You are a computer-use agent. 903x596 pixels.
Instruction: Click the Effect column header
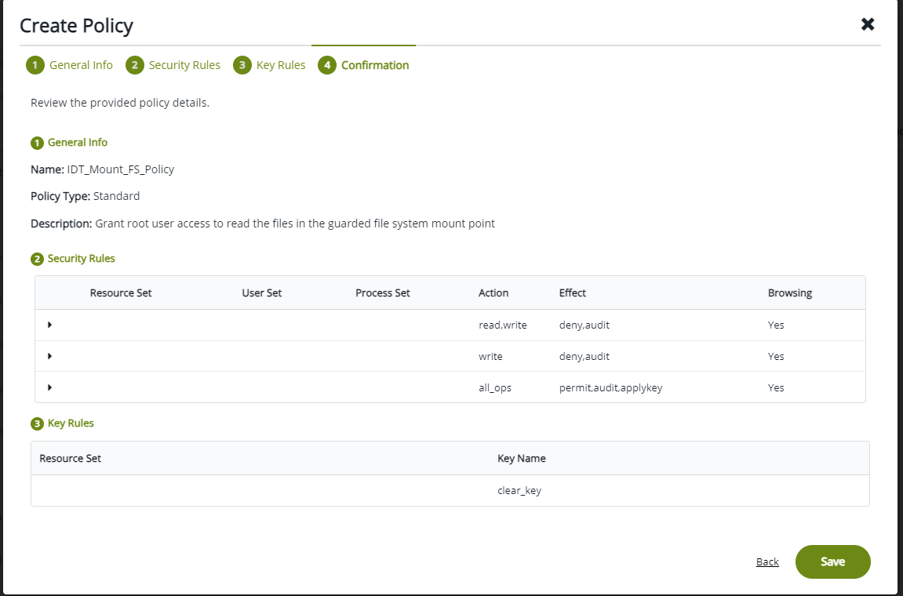point(572,293)
